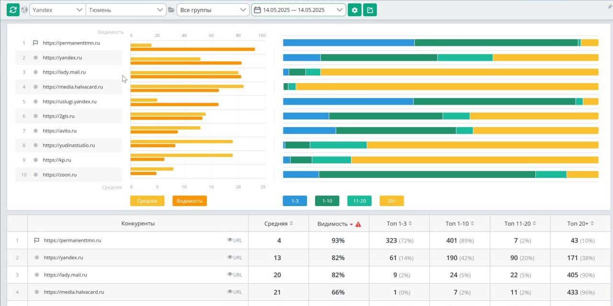The width and height of the screenshot is (613, 306).
Task: Open the Все группы dropdown
Action: (212, 10)
